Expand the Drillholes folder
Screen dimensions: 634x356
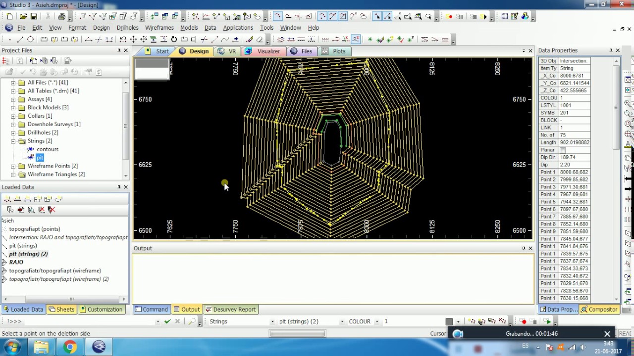[x=13, y=133]
